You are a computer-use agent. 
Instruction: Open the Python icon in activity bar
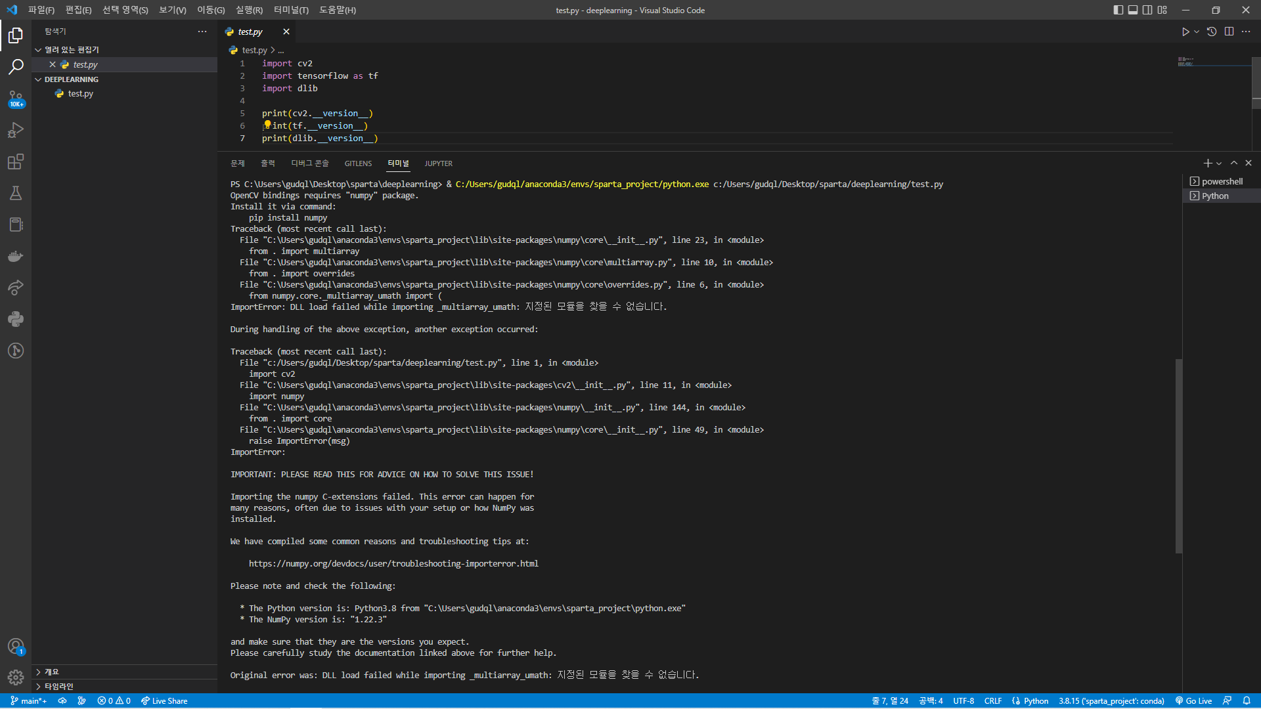(16, 319)
